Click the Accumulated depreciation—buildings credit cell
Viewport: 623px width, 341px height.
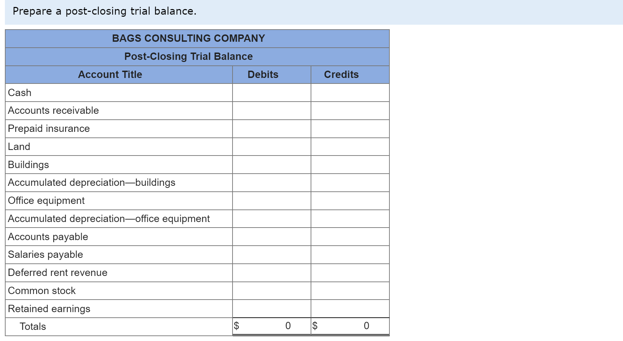(x=350, y=182)
